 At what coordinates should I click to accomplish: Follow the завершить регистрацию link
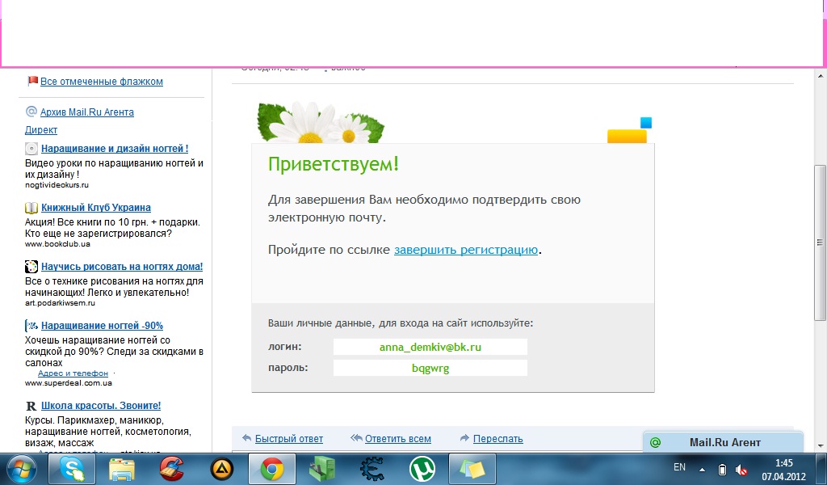(466, 250)
